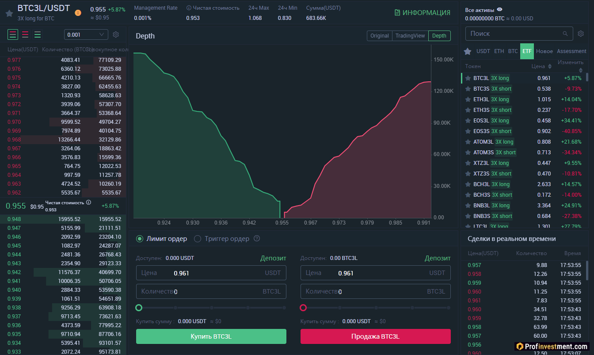594x355 pixels.
Task: Show sell orders only view icon
Action: pyautogui.click(x=25, y=34)
